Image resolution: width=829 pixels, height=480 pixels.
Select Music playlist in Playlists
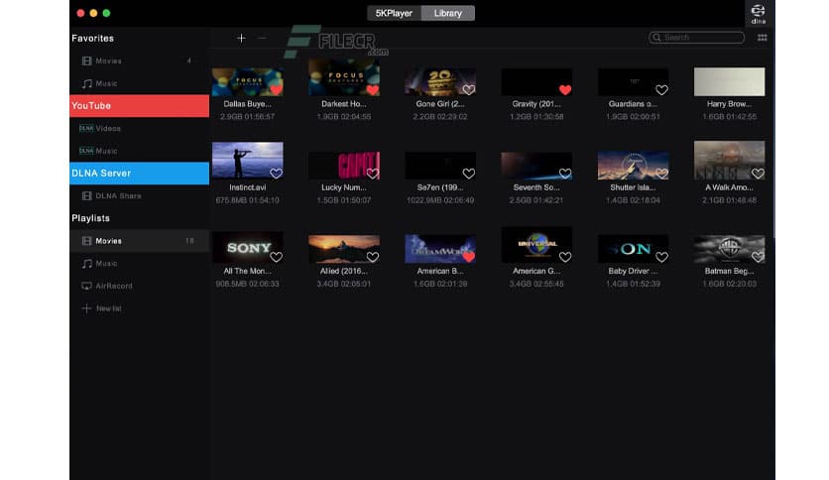140,263
